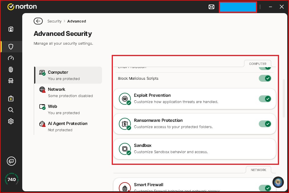Turn off Ransomware Protection toggle

(265, 124)
